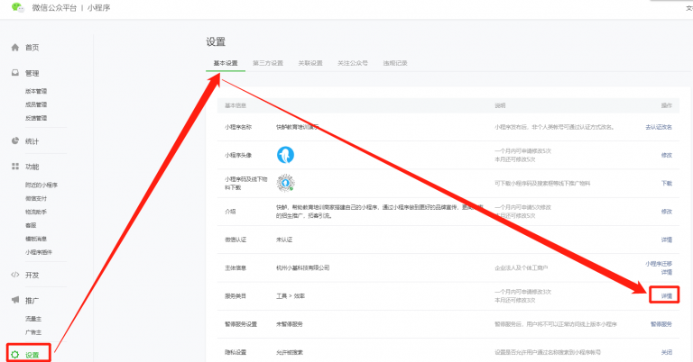Open the 关联设置 tab
Viewport: 693px width, 362px height.
click(310, 63)
